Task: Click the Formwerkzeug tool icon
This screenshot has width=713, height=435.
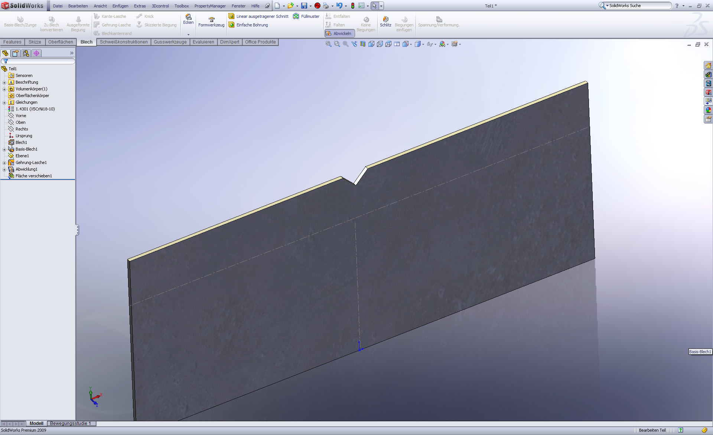Action: coord(211,19)
